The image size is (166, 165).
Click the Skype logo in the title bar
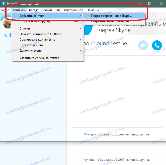(4, 4)
